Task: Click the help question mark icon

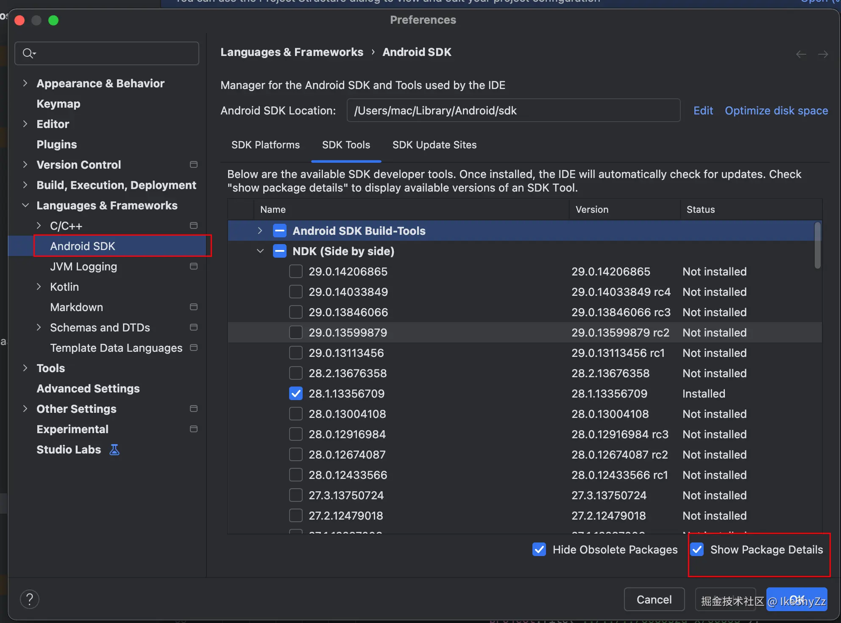Action: tap(30, 599)
